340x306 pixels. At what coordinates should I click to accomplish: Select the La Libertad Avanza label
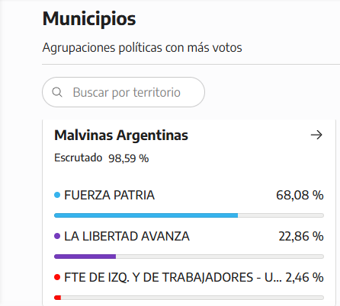click(x=127, y=236)
